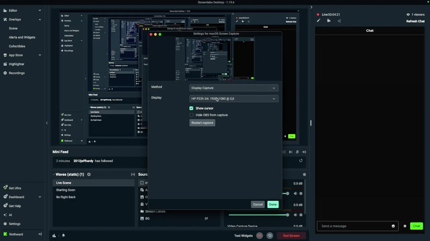Refresh the Mini Feed with the circular arrow

[x=301, y=161]
